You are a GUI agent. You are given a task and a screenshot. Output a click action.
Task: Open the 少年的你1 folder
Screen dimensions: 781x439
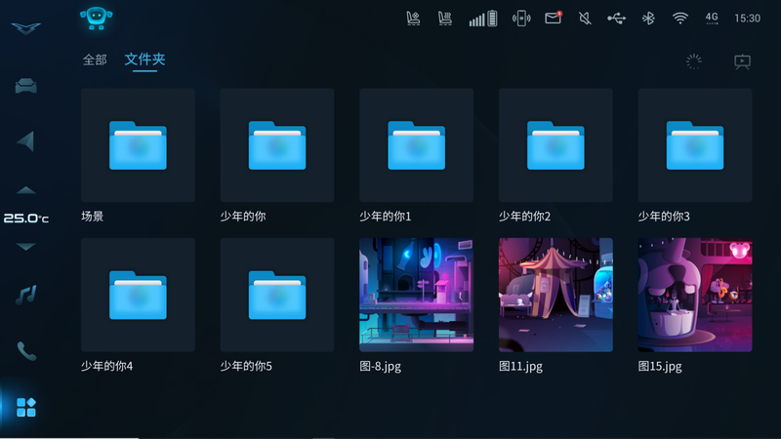(x=417, y=145)
